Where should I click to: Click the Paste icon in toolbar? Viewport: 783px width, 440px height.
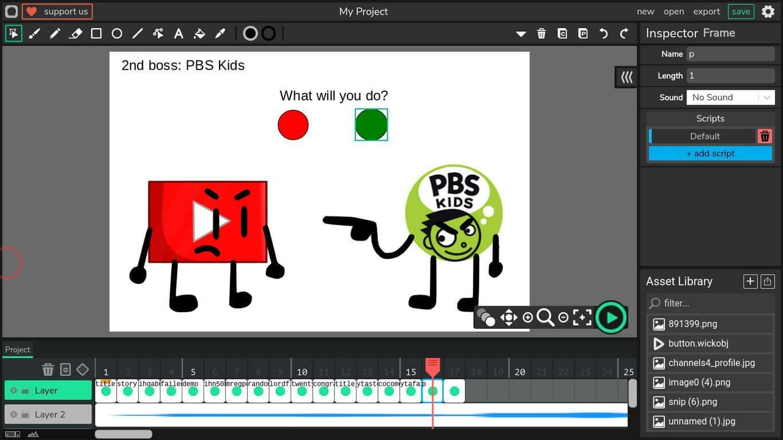[x=583, y=34]
